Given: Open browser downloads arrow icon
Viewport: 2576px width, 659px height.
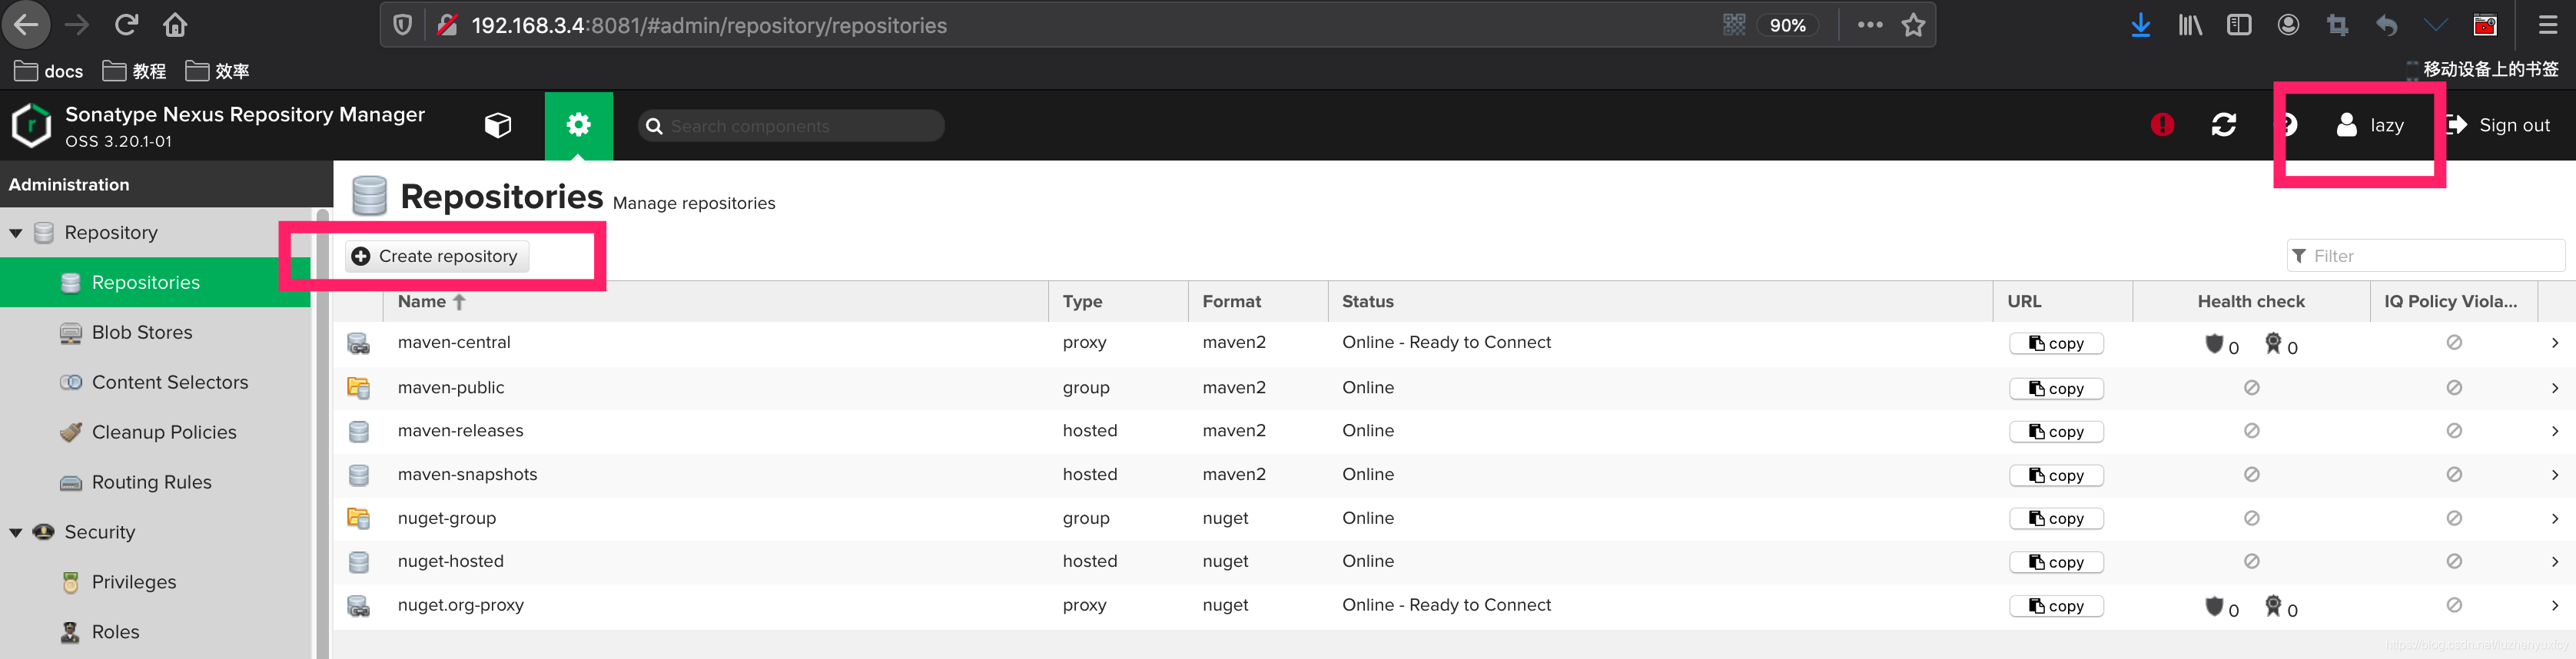Looking at the screenshot, I should tap(2141, 25).
